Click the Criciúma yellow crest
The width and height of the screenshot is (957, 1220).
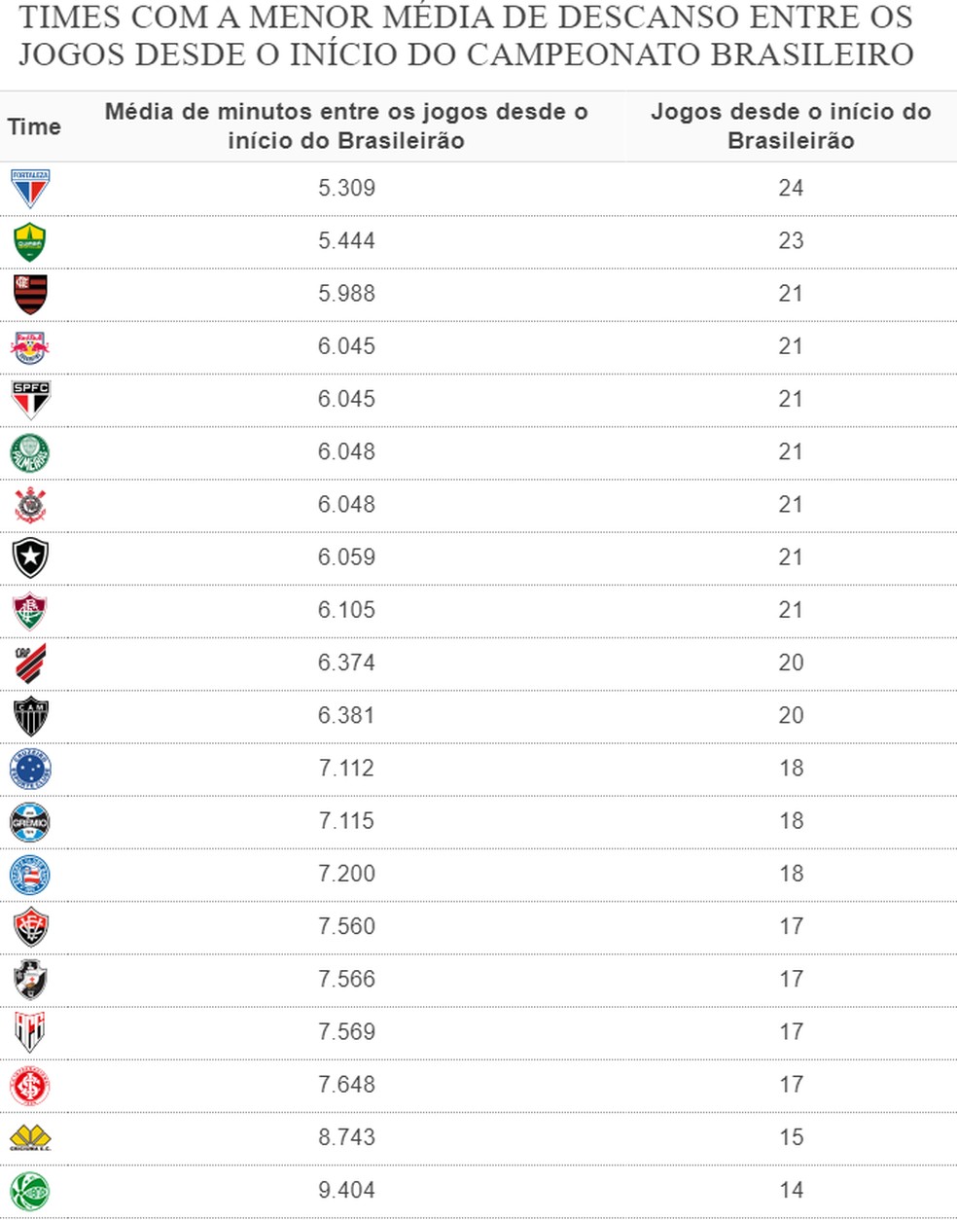[30, 1138]
